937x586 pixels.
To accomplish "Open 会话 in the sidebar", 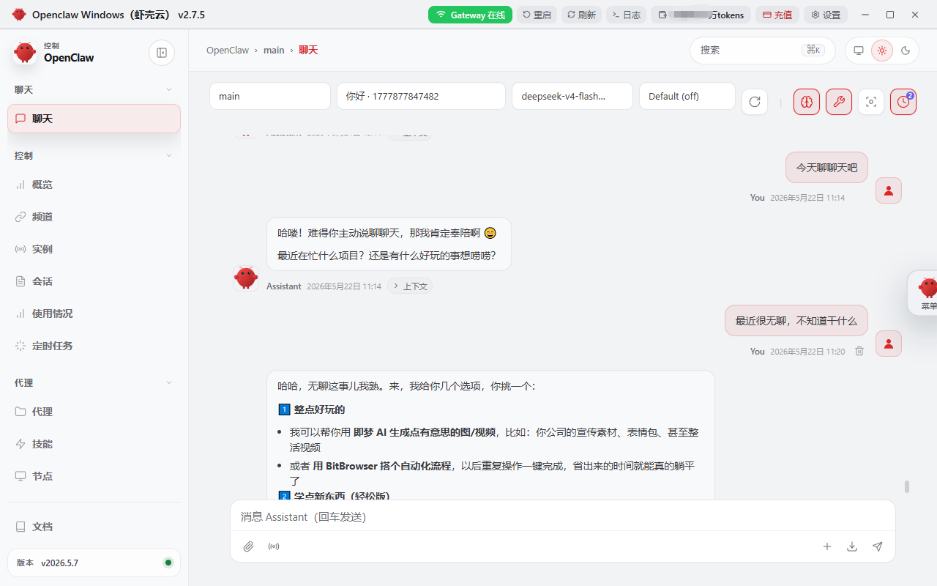I will pos(94,281).
